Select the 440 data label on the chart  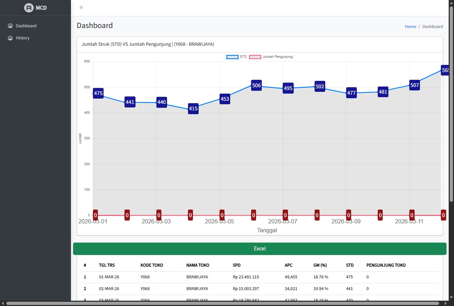click(161, 102)
